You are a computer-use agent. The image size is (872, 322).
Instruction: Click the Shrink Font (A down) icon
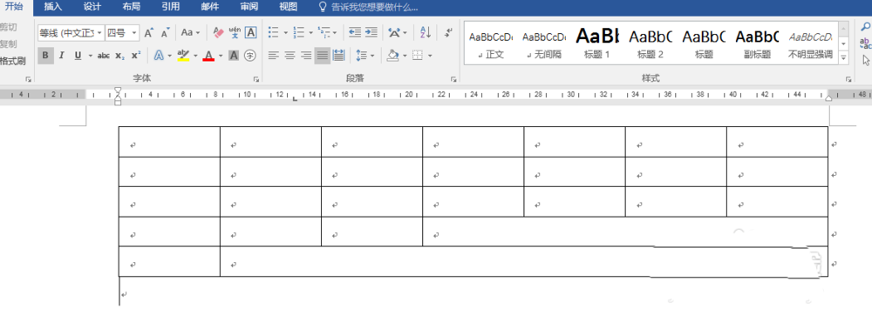[165, 33]
